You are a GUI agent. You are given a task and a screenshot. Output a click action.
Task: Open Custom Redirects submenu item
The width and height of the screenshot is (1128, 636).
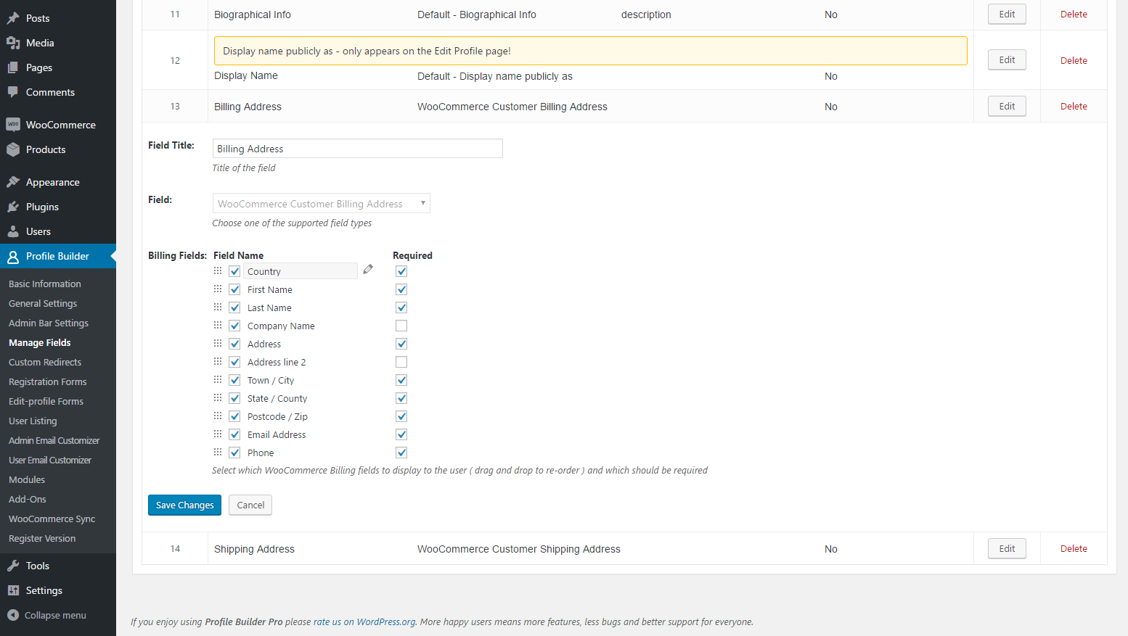pyautogui.click(x=45, y=362)
